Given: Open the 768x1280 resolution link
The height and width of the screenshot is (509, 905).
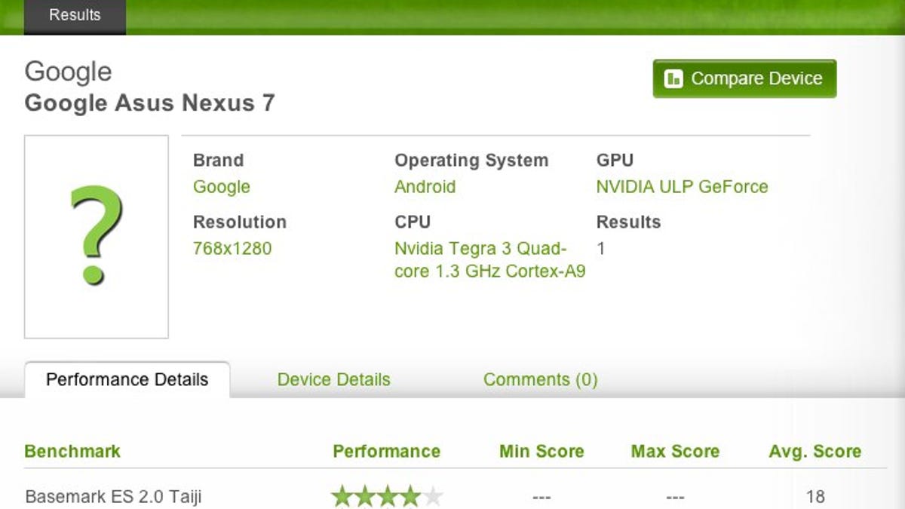Looking at the screenshot, I should (x=232, y=248).
